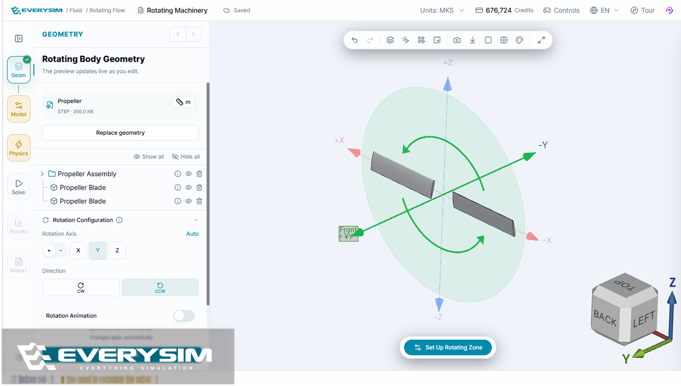The width and height of the screenshot is (681, 386).
Task: Activate the box selection tool
Action: pos(437,40)
